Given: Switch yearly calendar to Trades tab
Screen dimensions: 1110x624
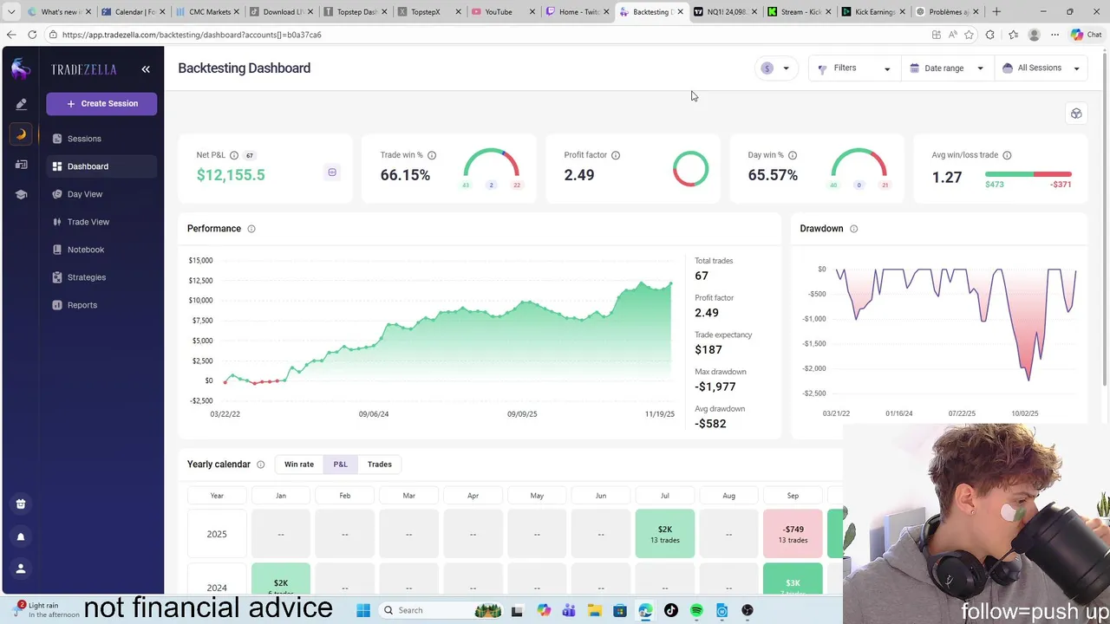Looking at the screenshot, I should (380, 465).
